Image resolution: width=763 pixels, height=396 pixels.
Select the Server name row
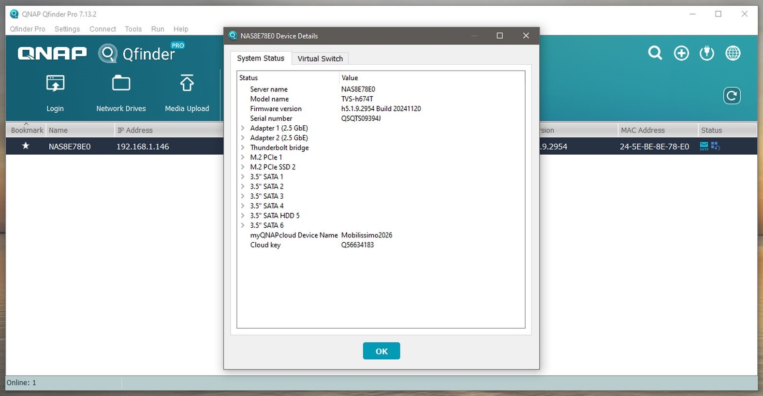click(269, 89)
